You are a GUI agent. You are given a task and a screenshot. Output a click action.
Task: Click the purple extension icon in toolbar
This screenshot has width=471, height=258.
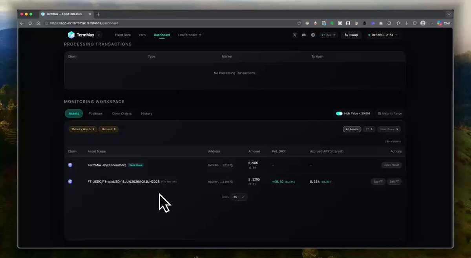(373, 23)
